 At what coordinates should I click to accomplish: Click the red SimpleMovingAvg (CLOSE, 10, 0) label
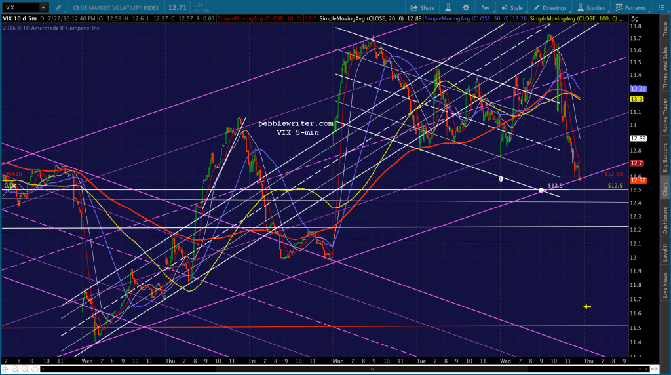[259, 19]
